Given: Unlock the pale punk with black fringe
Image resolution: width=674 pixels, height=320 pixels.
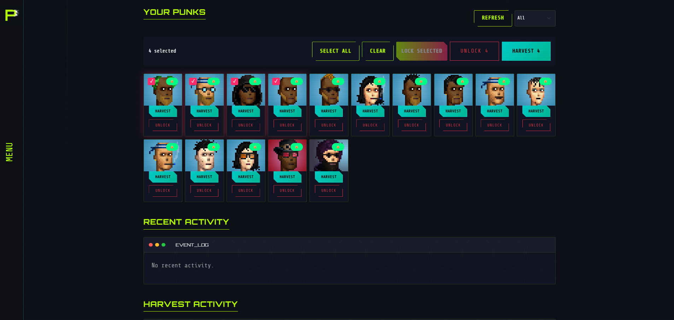Looking at the screenshot, I should [536, 125].
